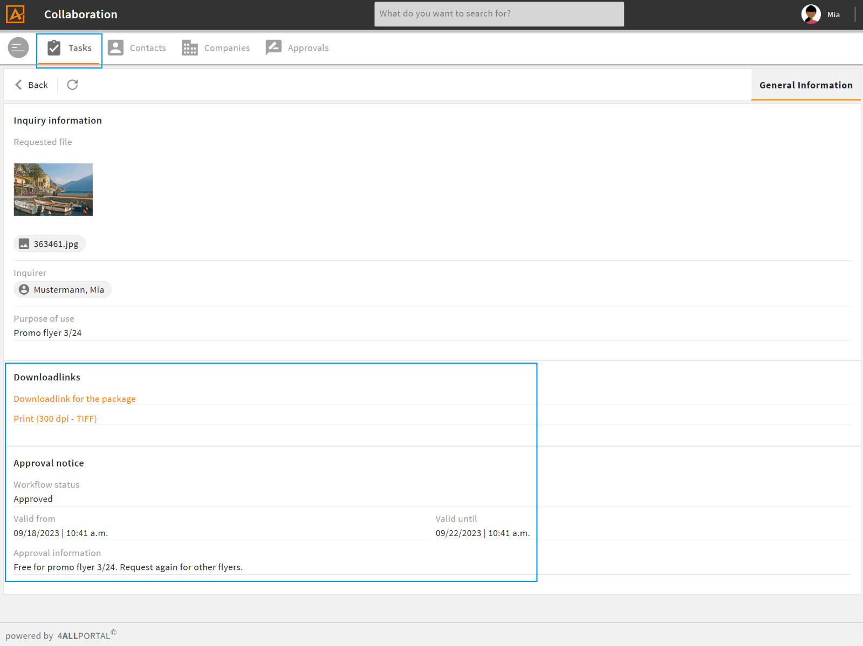
Task: Click the Tasks clipboard icon
Action: 54,48
